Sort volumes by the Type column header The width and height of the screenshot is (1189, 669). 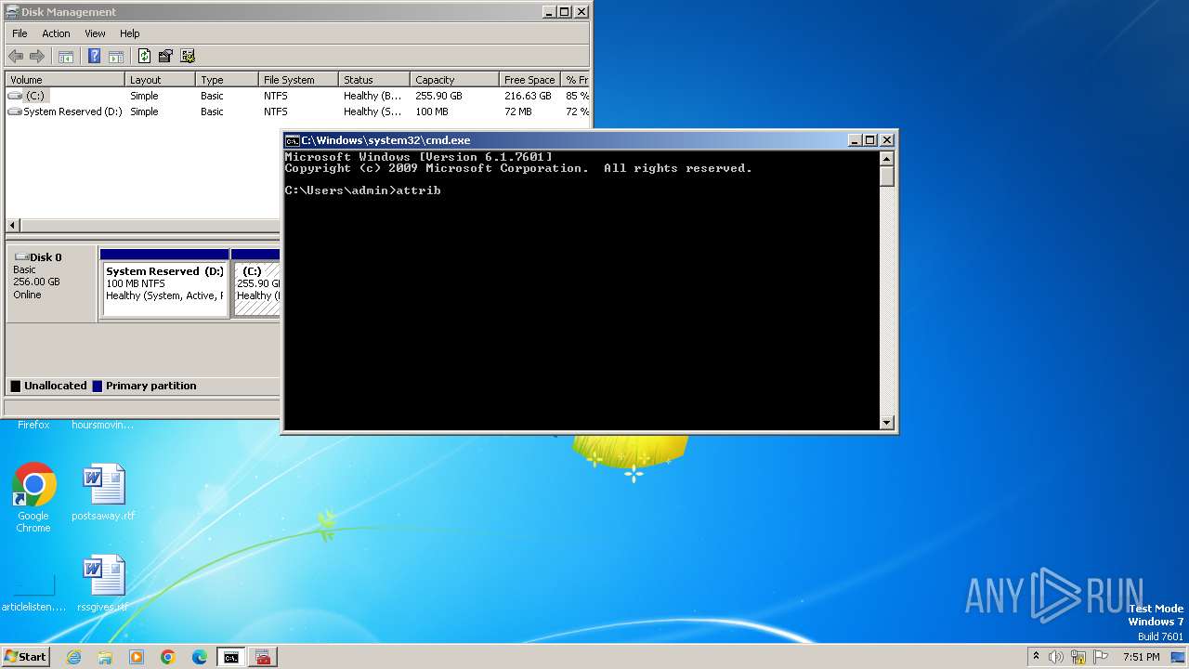227,80
